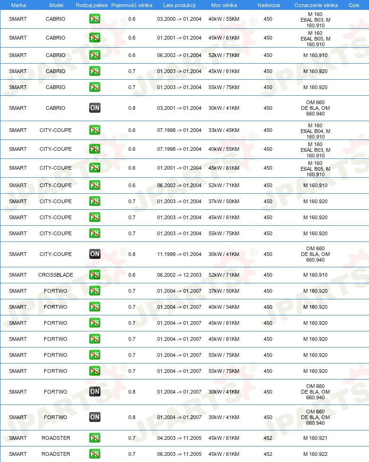Click the Model column header
369x462 pixels.
point(56,5)
